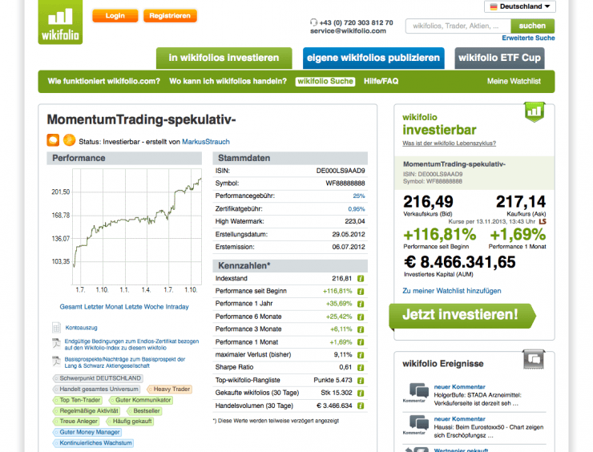
Task: Click 'Bestseller' tag
Action: pyautogui.click(x=143, y=411)
